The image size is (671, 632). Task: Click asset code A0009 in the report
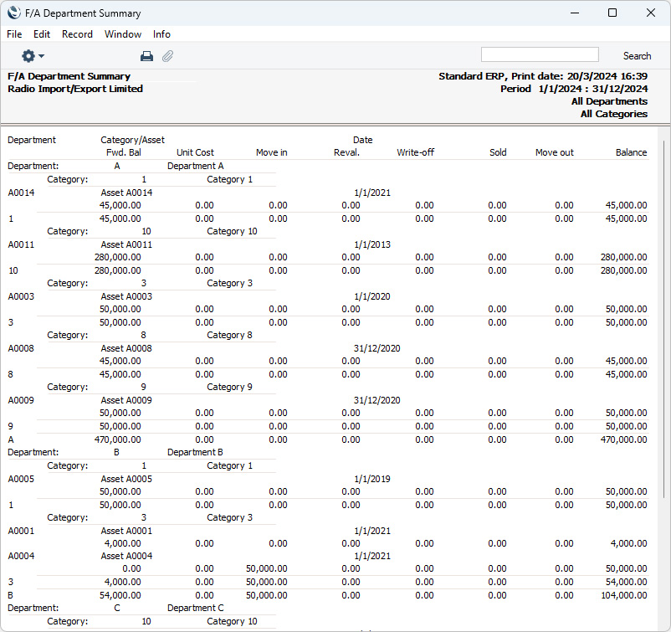(21, 400)
